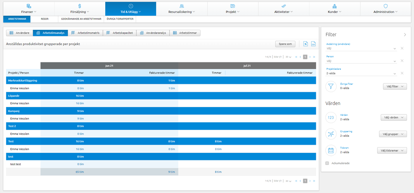Click the Projekt / Person column header

click(23, 73)
